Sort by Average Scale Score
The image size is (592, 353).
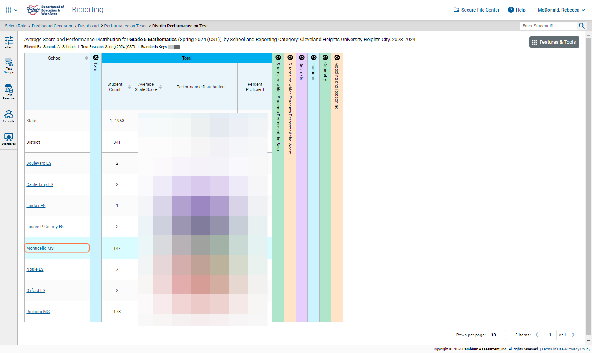(161, 87)
